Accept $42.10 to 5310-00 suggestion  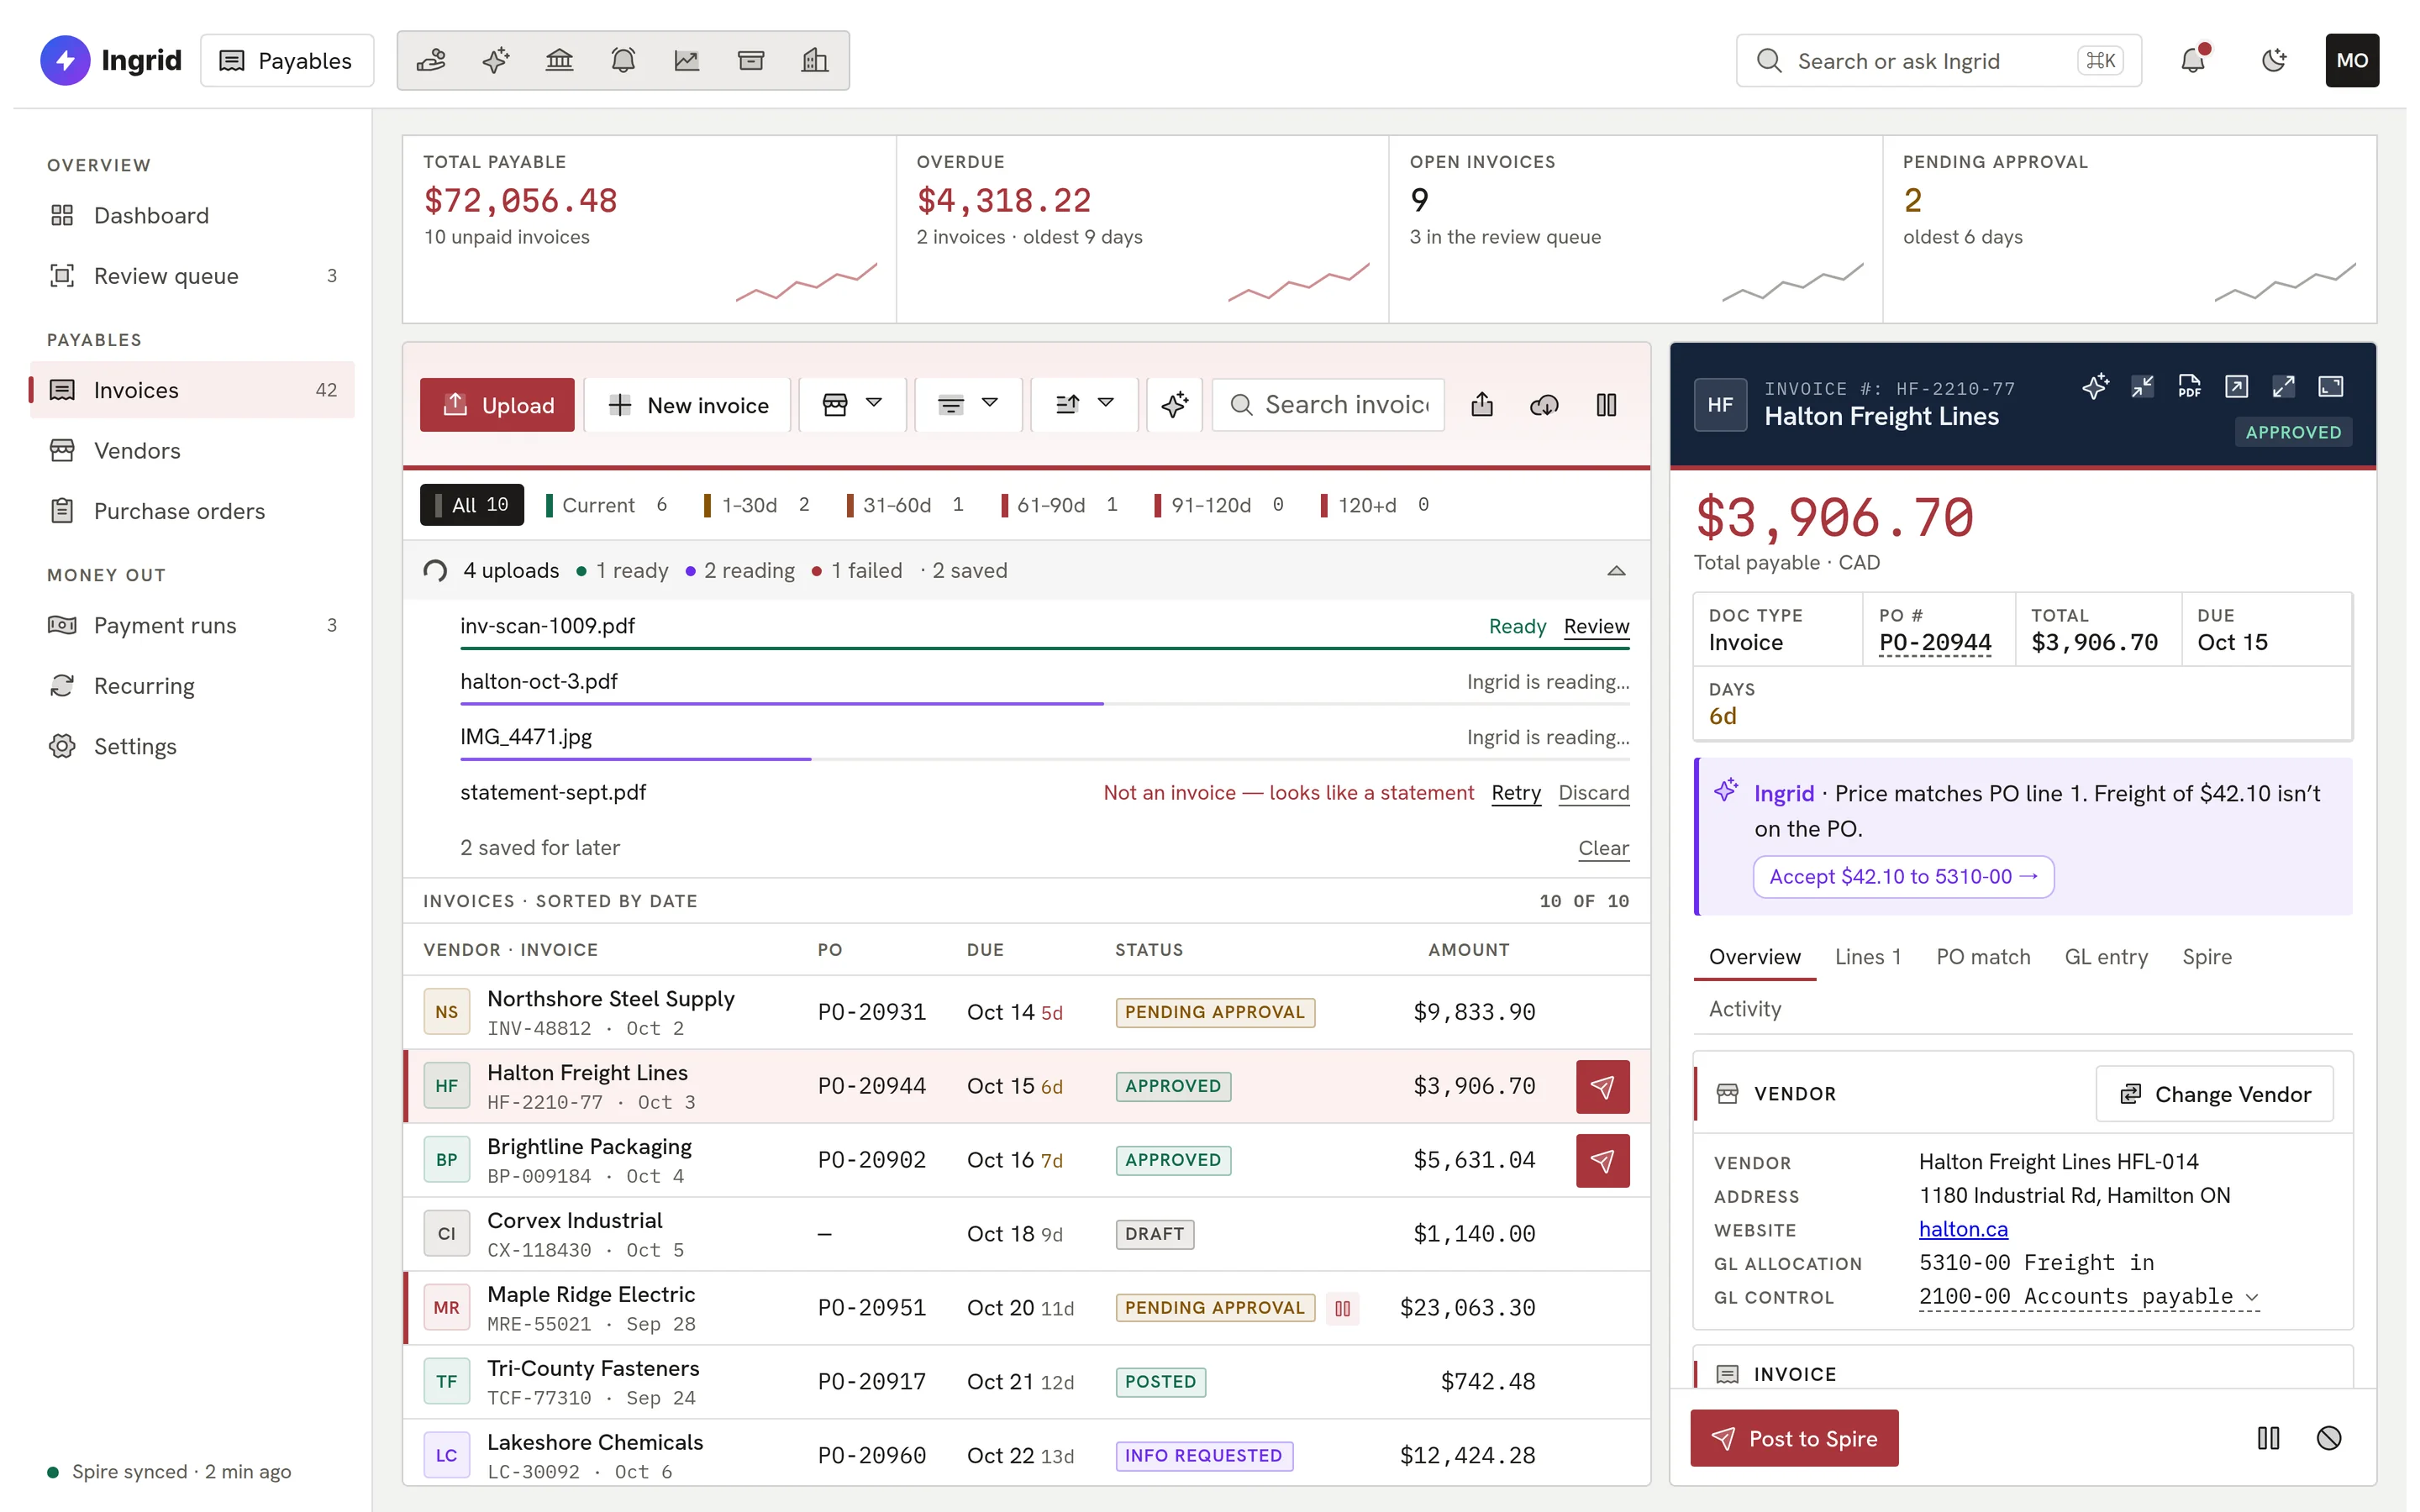pyautogui.click(x=1903, y=877)
